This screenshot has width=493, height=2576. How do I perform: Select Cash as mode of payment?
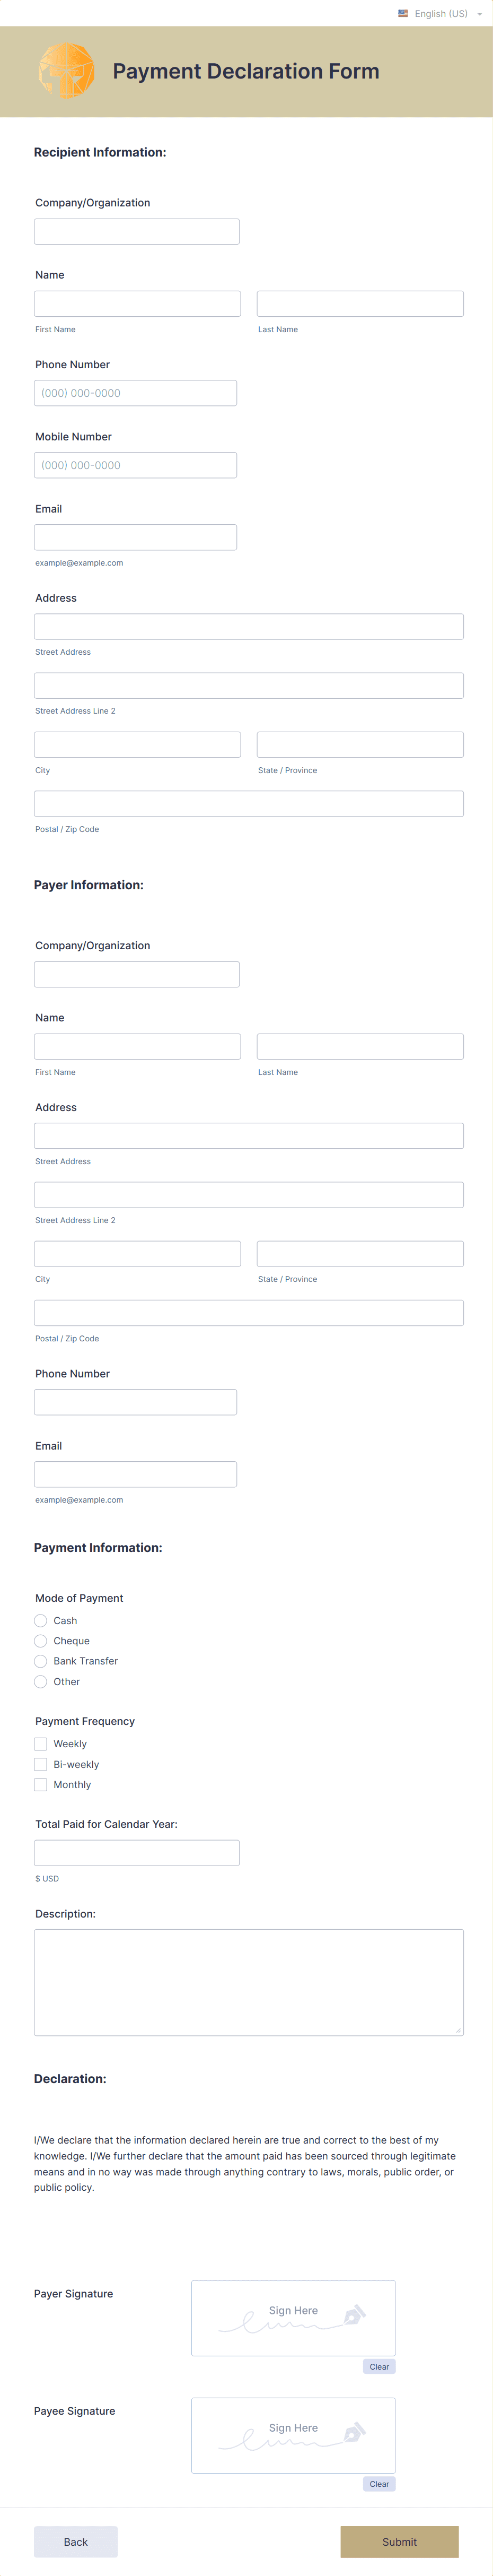40,1620
